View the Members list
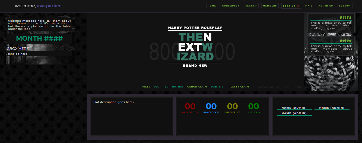 pyautogui.click(x=270, y=6)
